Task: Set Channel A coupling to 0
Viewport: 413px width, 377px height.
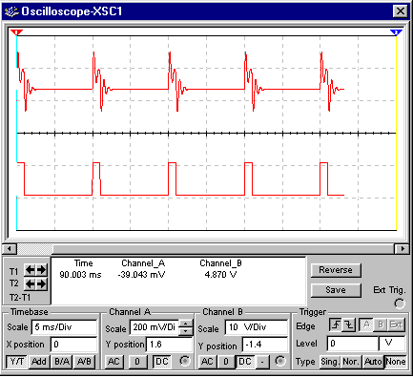Action: click(x=137, y=362)
